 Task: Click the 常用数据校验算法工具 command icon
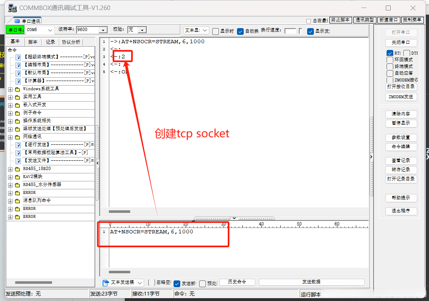coord(18,153)
